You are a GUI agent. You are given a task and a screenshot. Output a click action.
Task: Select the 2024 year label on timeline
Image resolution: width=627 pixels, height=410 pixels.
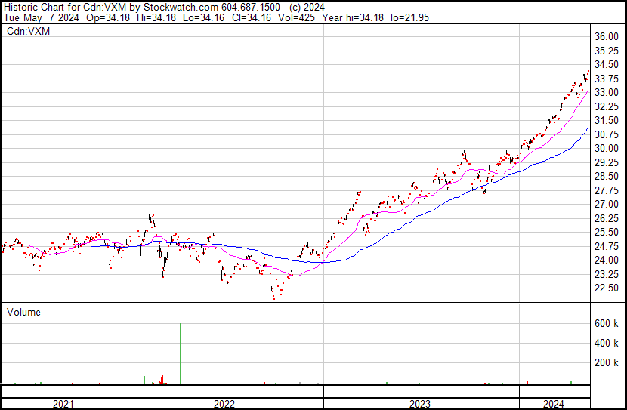tap(553, 404)
